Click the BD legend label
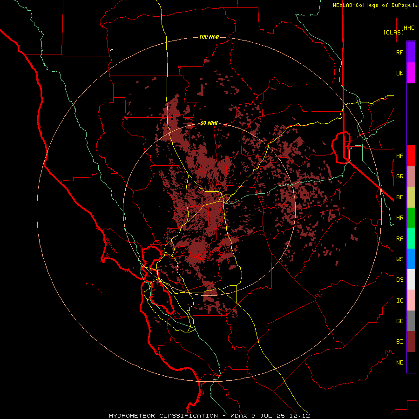419x419 pixels. pyautogui.click(x=400, y=197)
